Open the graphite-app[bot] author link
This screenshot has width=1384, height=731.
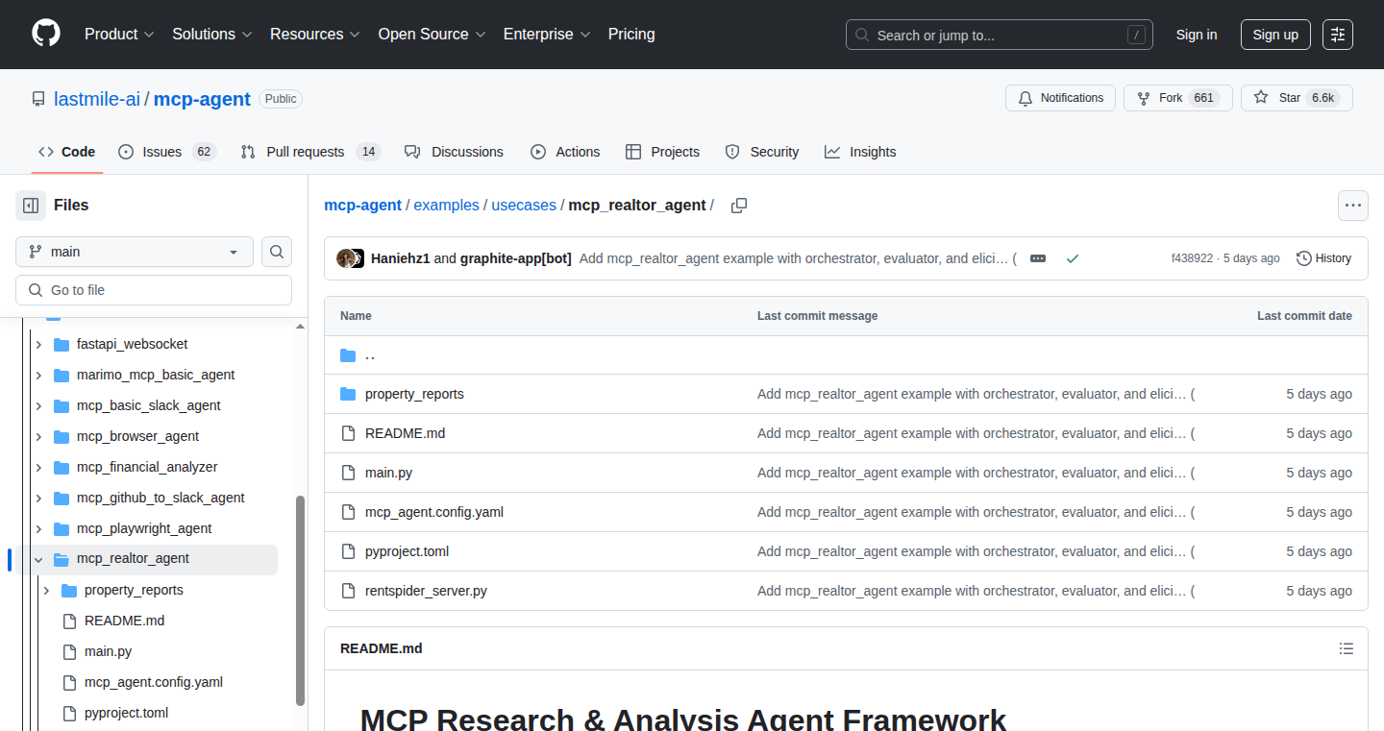point(515,258)
